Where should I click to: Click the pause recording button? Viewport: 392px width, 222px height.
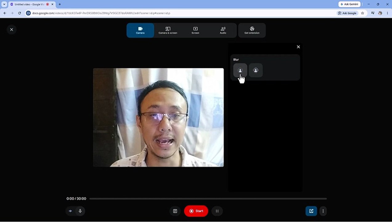(217, 211)
